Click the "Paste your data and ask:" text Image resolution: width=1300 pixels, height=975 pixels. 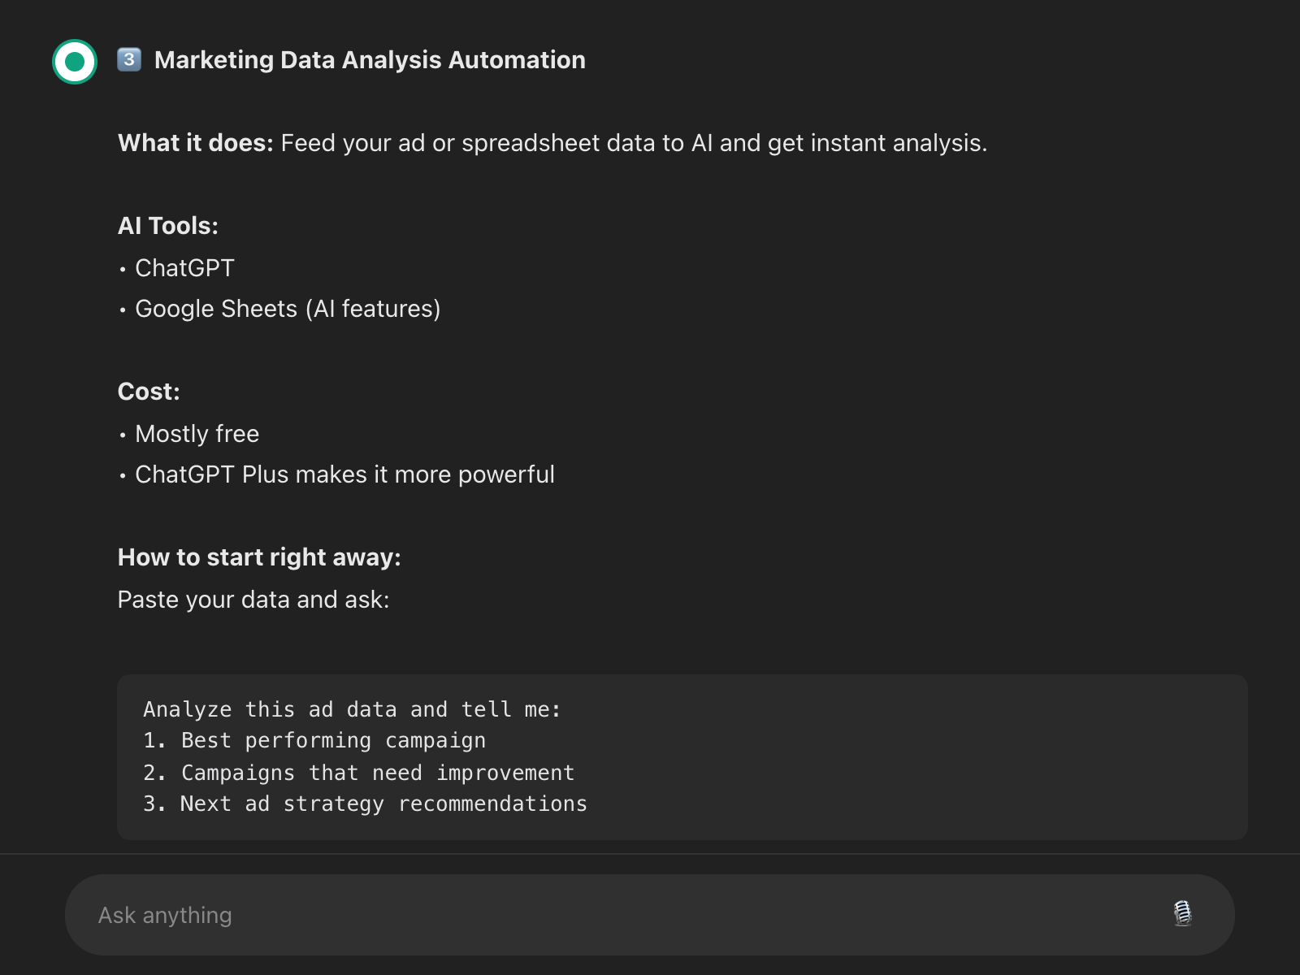point(253,600)
